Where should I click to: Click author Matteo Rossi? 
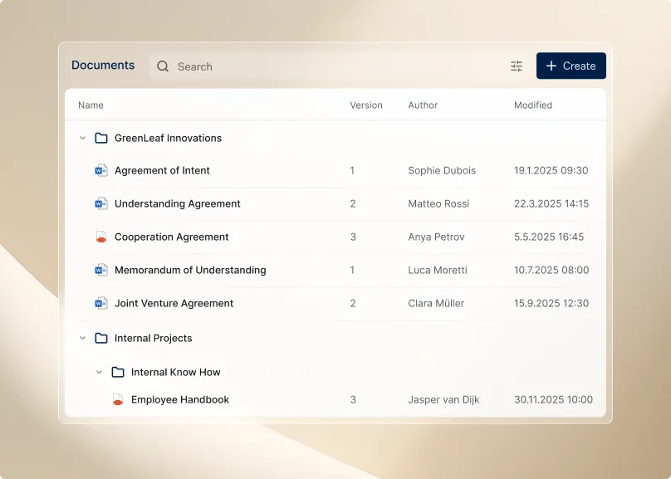pyautogui.click(x=438, y=203)
